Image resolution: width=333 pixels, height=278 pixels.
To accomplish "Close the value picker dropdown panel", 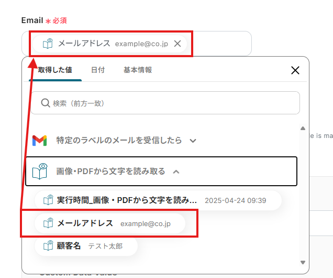I will point(295,70).
